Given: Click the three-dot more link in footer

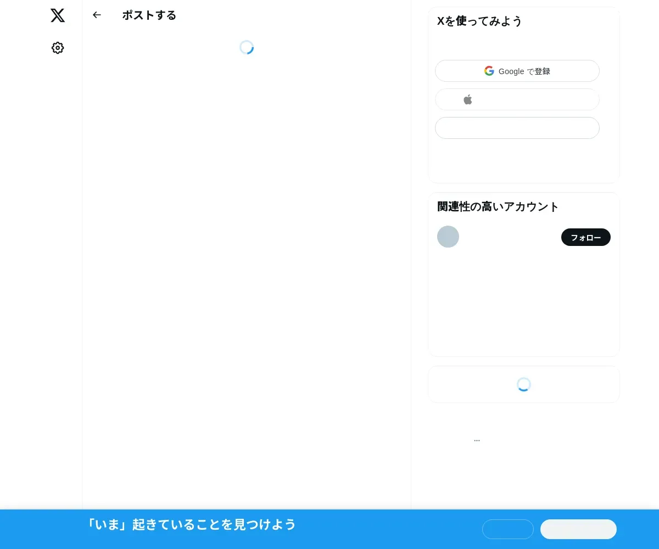Looking at the screenshot, I should pyautogui.click(x=477, y=440).
